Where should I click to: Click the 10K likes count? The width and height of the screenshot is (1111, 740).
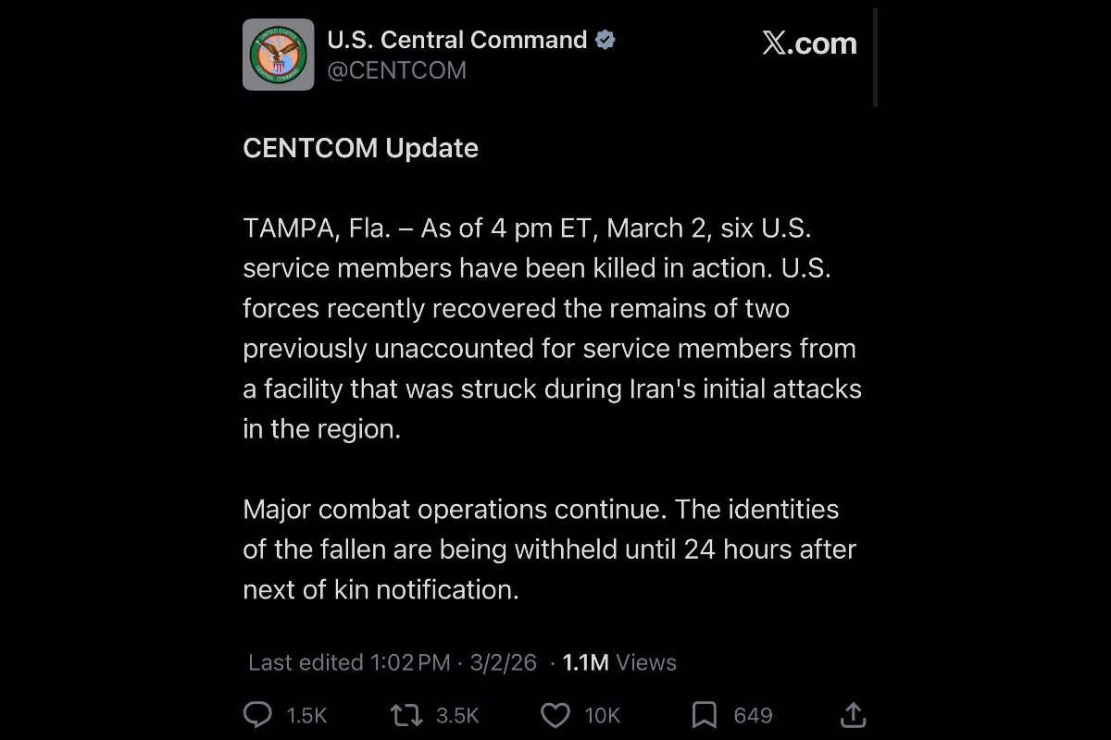[602, 716]
